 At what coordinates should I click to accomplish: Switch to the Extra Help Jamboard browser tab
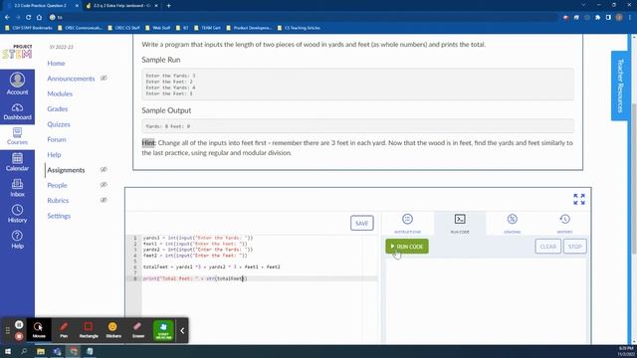121,6
